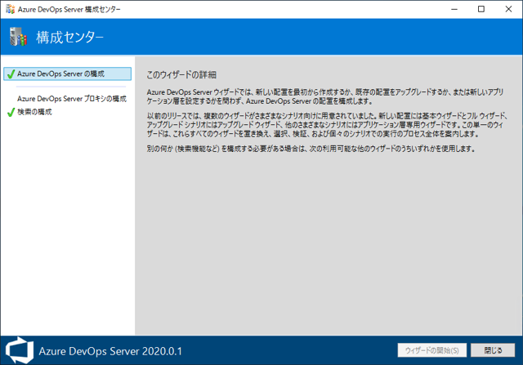Click paragraph starting with 以前のリリースでは

click(327, 125)
